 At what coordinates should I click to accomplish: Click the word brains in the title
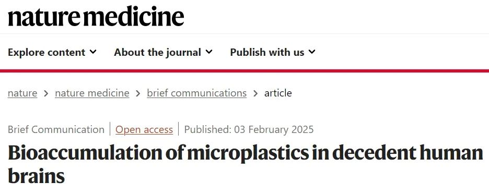pyautogui.click(x=36, y=176)
